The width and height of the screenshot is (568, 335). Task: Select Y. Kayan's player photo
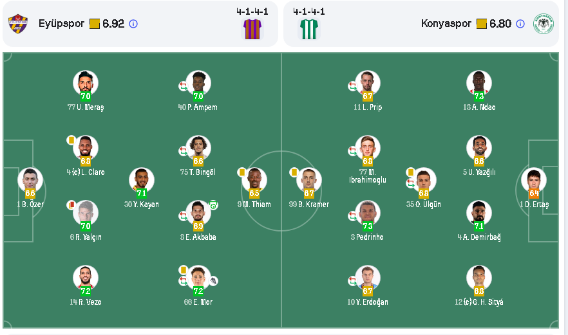point(142,179)
